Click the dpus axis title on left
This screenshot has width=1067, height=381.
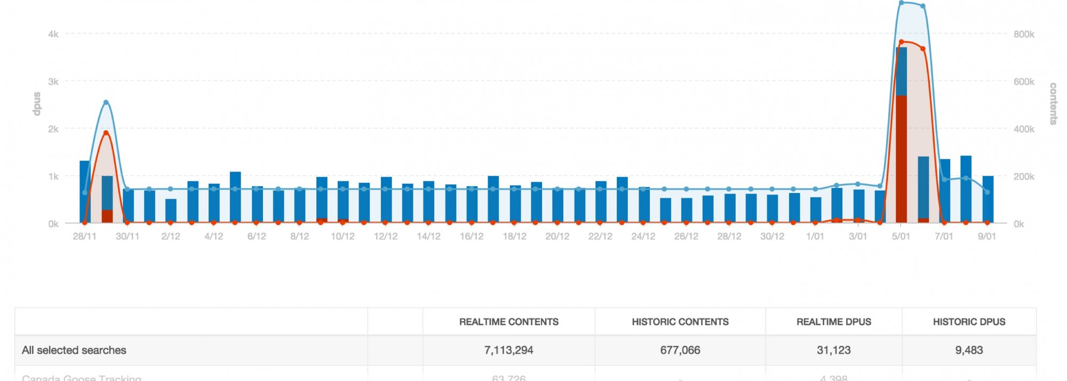click(x=37, y=103)
